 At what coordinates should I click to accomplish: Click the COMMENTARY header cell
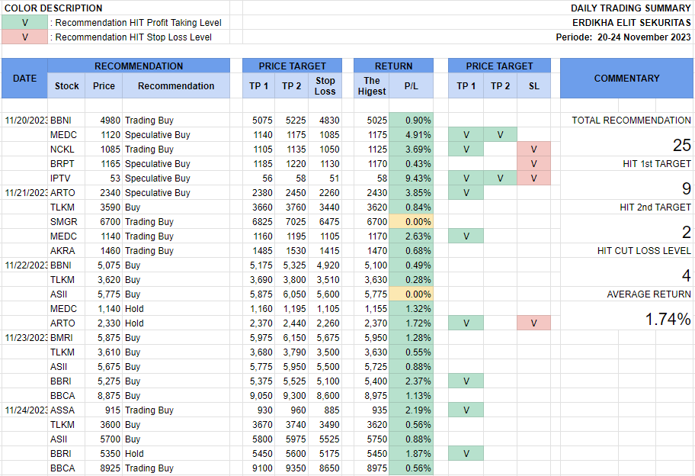coord(626,79)
